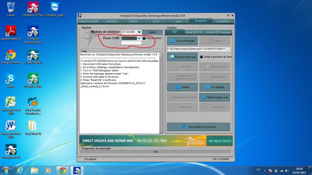This screenshot has width=312, height=175.
Task: Click Ler códigos button
Action: [215, 87]
